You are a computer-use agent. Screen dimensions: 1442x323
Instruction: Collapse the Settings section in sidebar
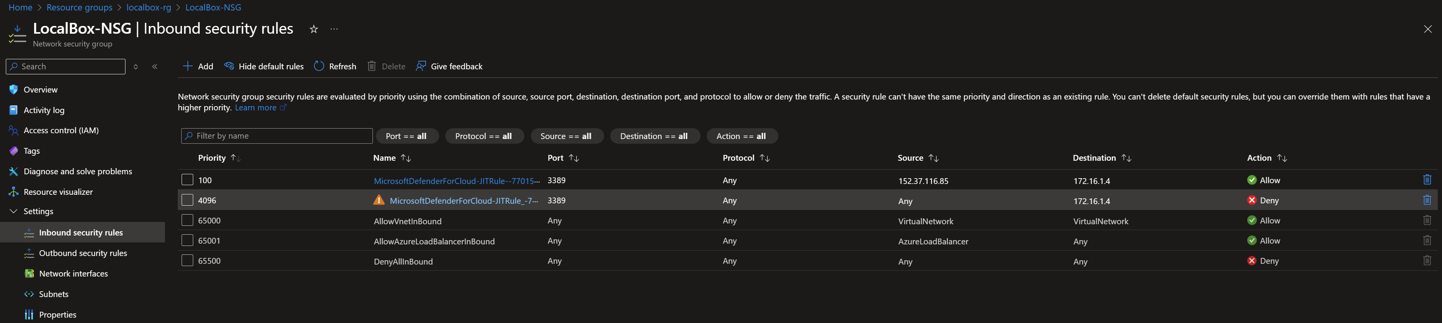click(14, 211)
